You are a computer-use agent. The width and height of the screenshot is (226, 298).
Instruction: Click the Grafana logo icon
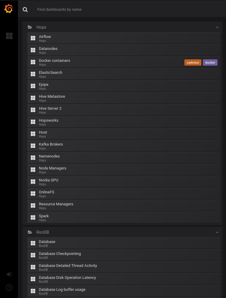click(9, 9)
